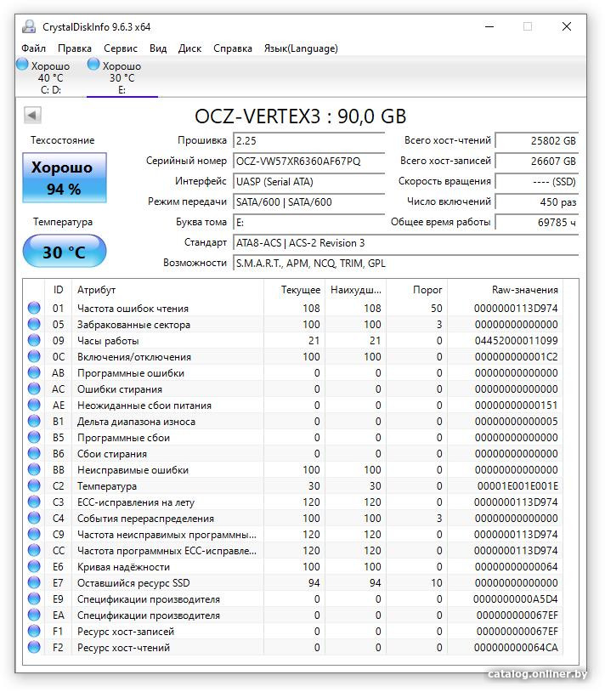Click the previous disk arrow button

(x=32, y=116)
